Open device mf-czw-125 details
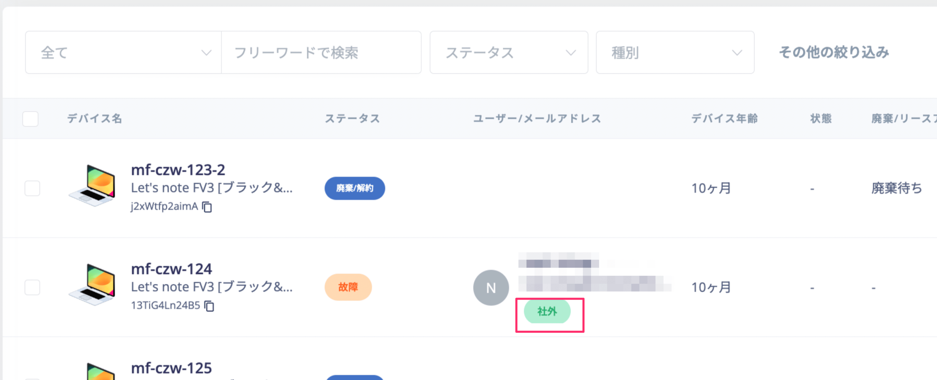 pyautogui.click(x=171, y=368)
